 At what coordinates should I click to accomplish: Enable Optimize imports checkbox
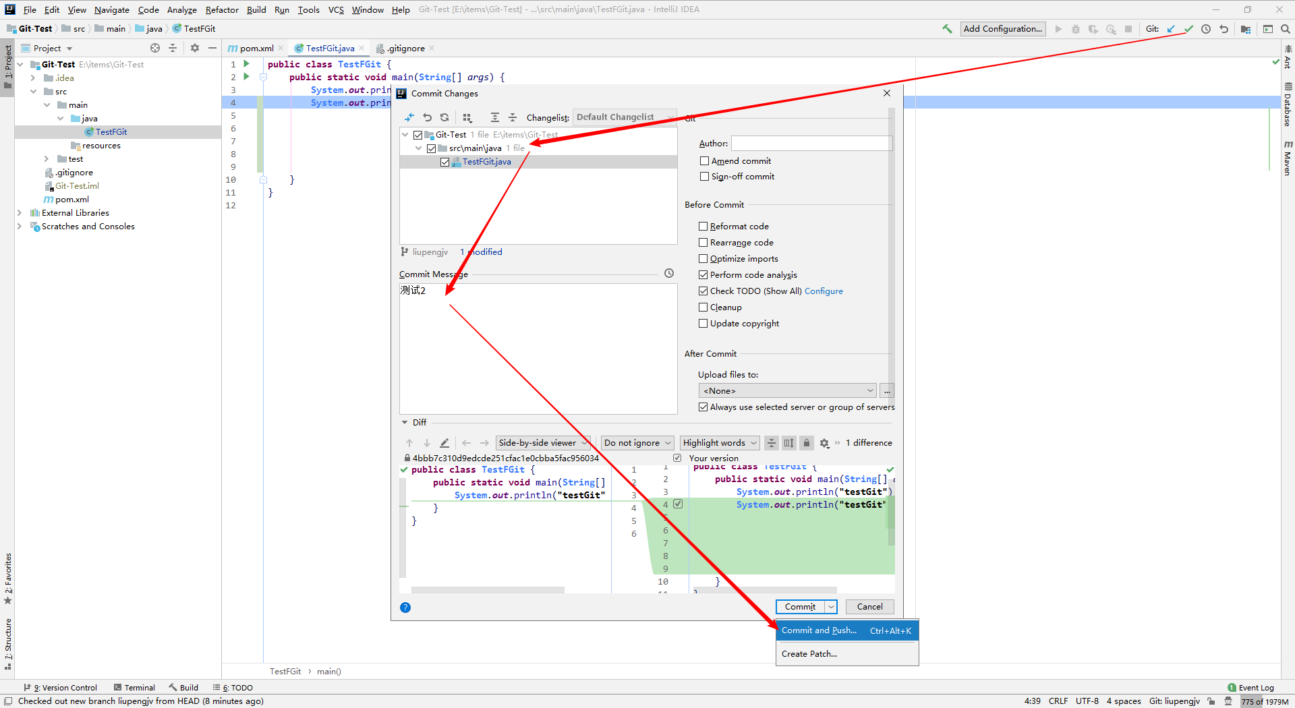(703, 259)
